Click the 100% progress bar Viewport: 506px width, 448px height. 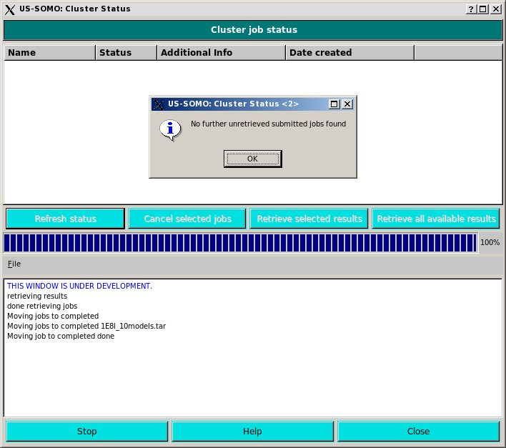coord(240,243)
